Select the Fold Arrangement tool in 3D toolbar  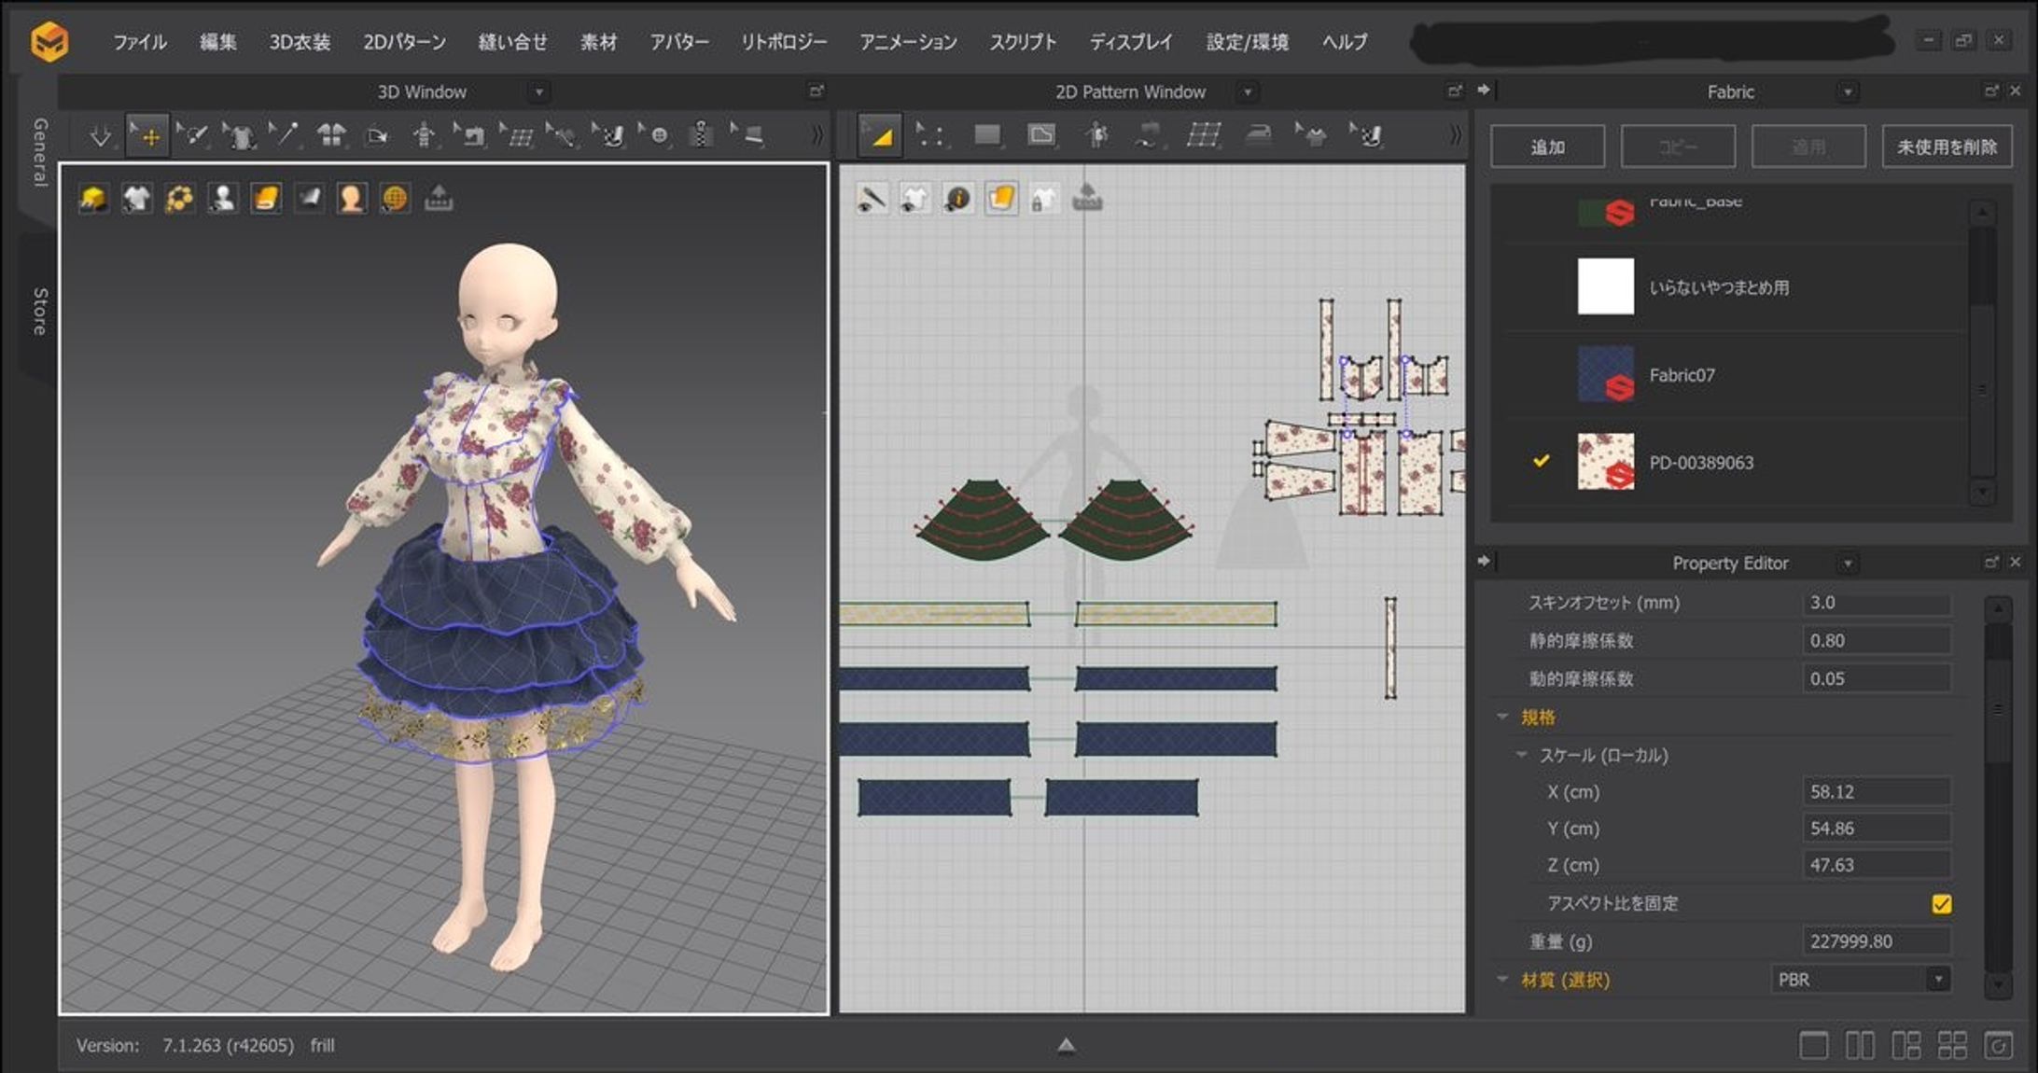[377, 136]
